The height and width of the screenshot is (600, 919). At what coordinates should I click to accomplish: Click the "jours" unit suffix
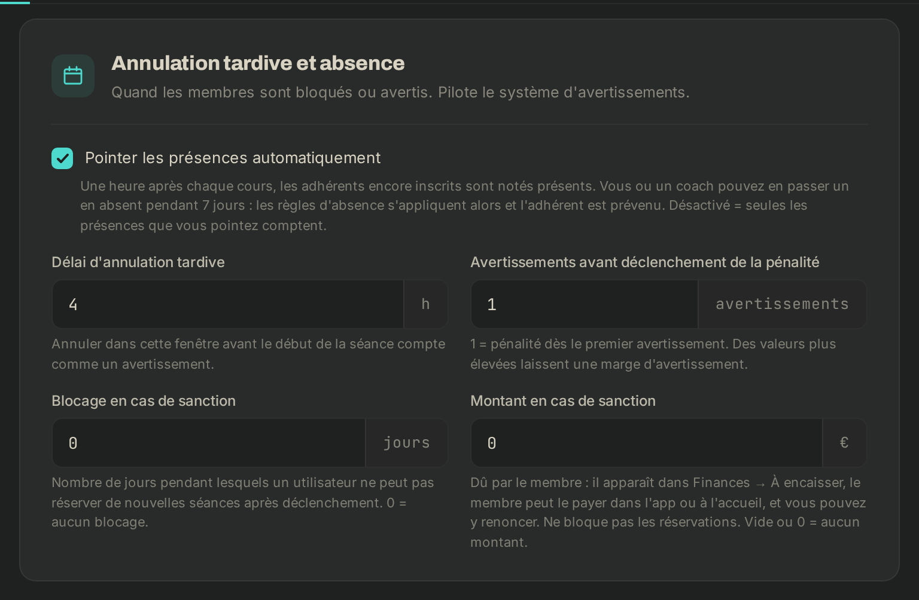coord(407,443)
